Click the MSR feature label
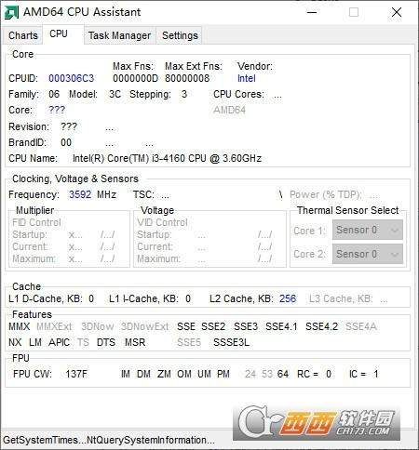Image resolution: width=419 pixels, height=450 pixels. [135, 342]
